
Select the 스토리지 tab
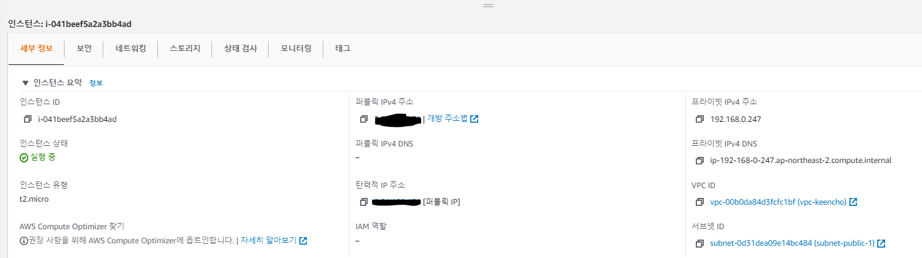click(x=185, y=48)
